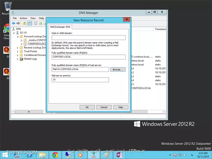Expand the Trust Points node
Screen dimensions: 212x159
(x=18, y=52)
